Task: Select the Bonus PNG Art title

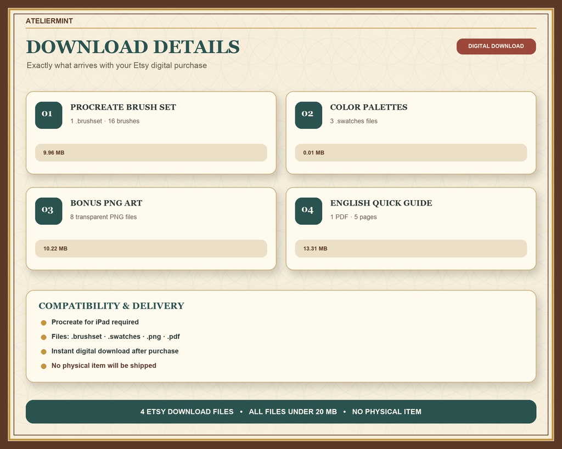Action: (106, 203)
